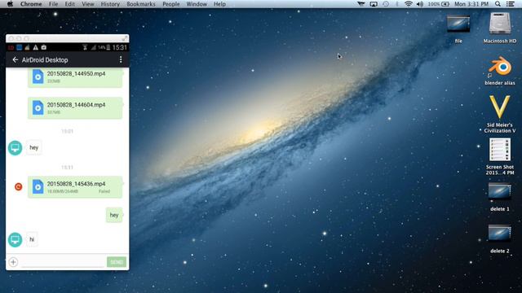Open the 20150828_145436.mp4 file icon

click(x=38, y=186)
